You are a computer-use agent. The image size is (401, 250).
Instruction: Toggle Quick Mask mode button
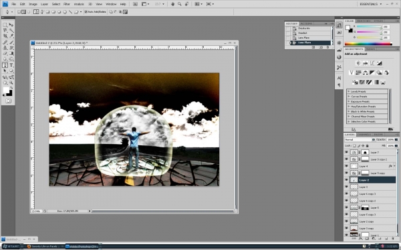[x=8, y=101]
